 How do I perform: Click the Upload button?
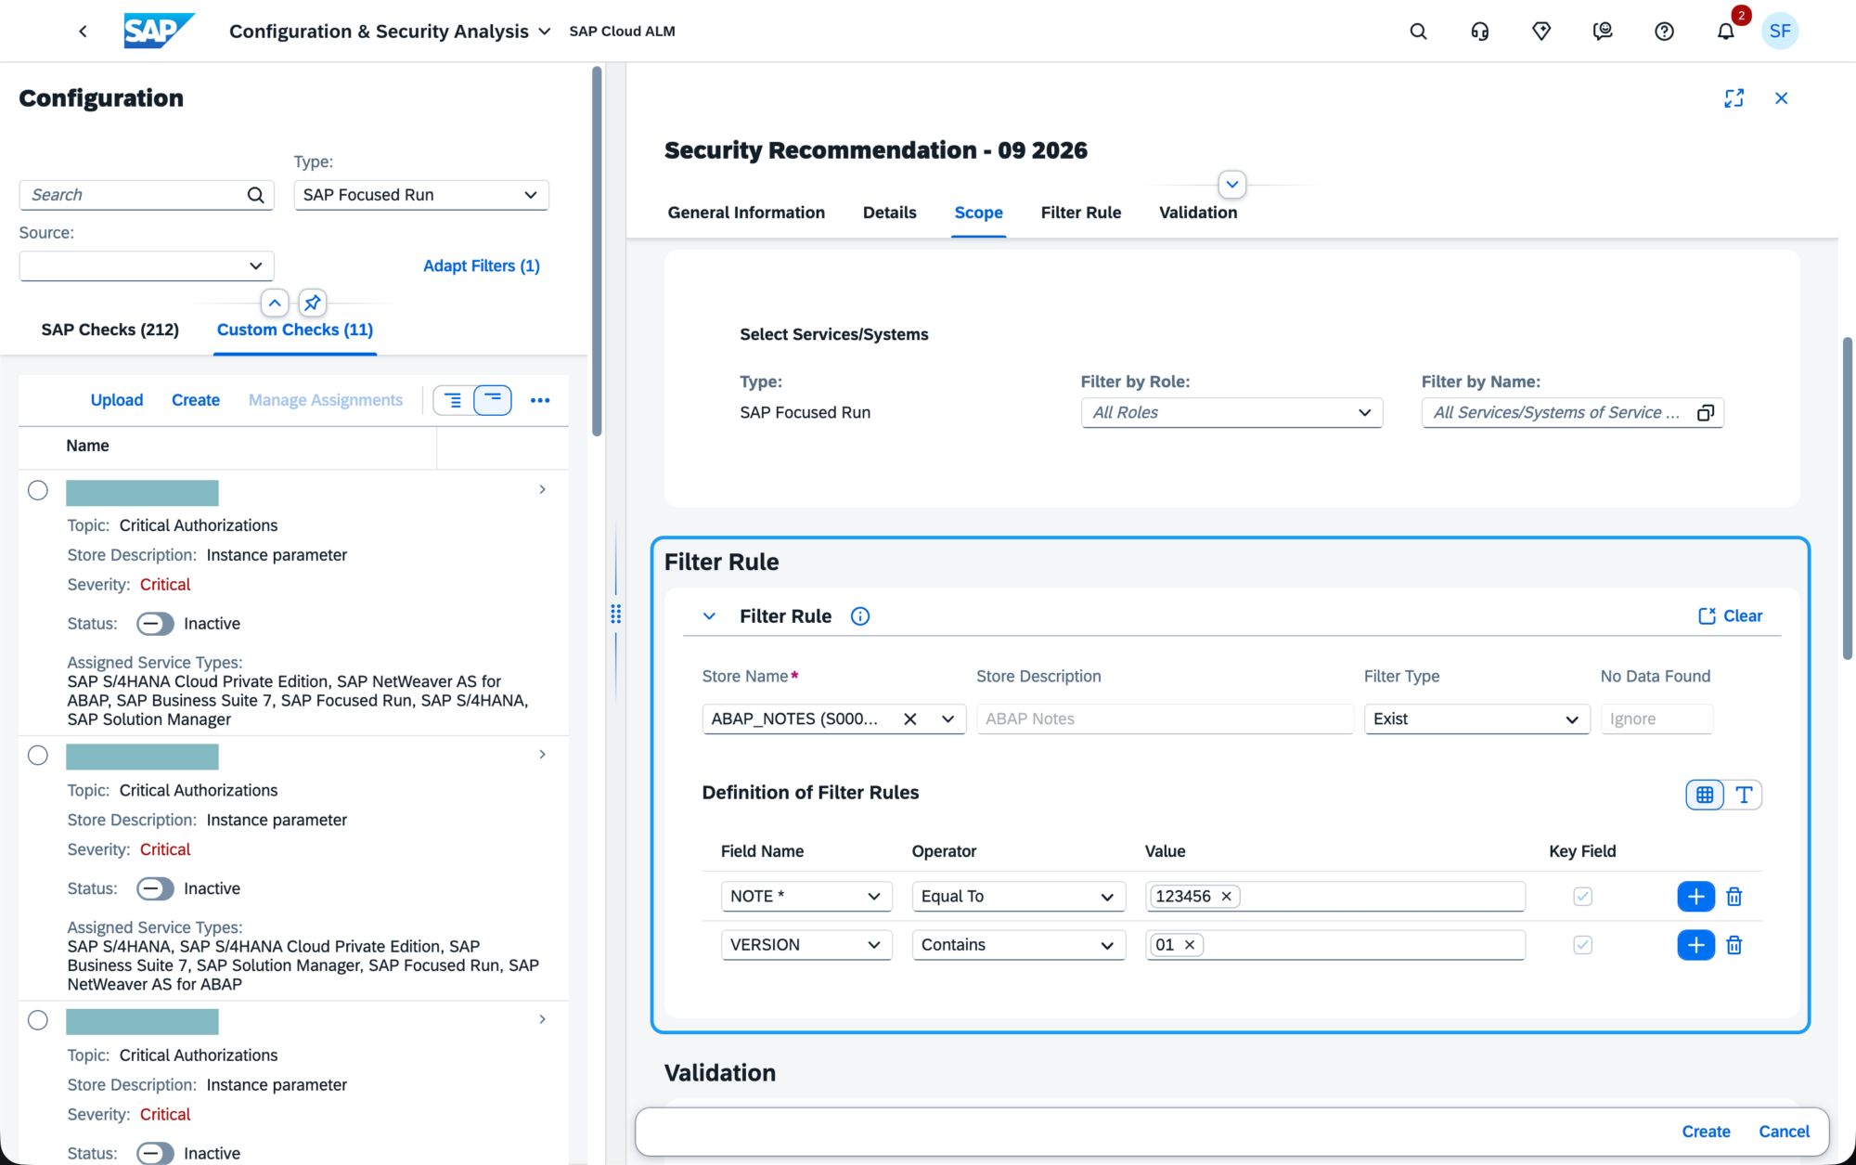click(x=117, y=400)
